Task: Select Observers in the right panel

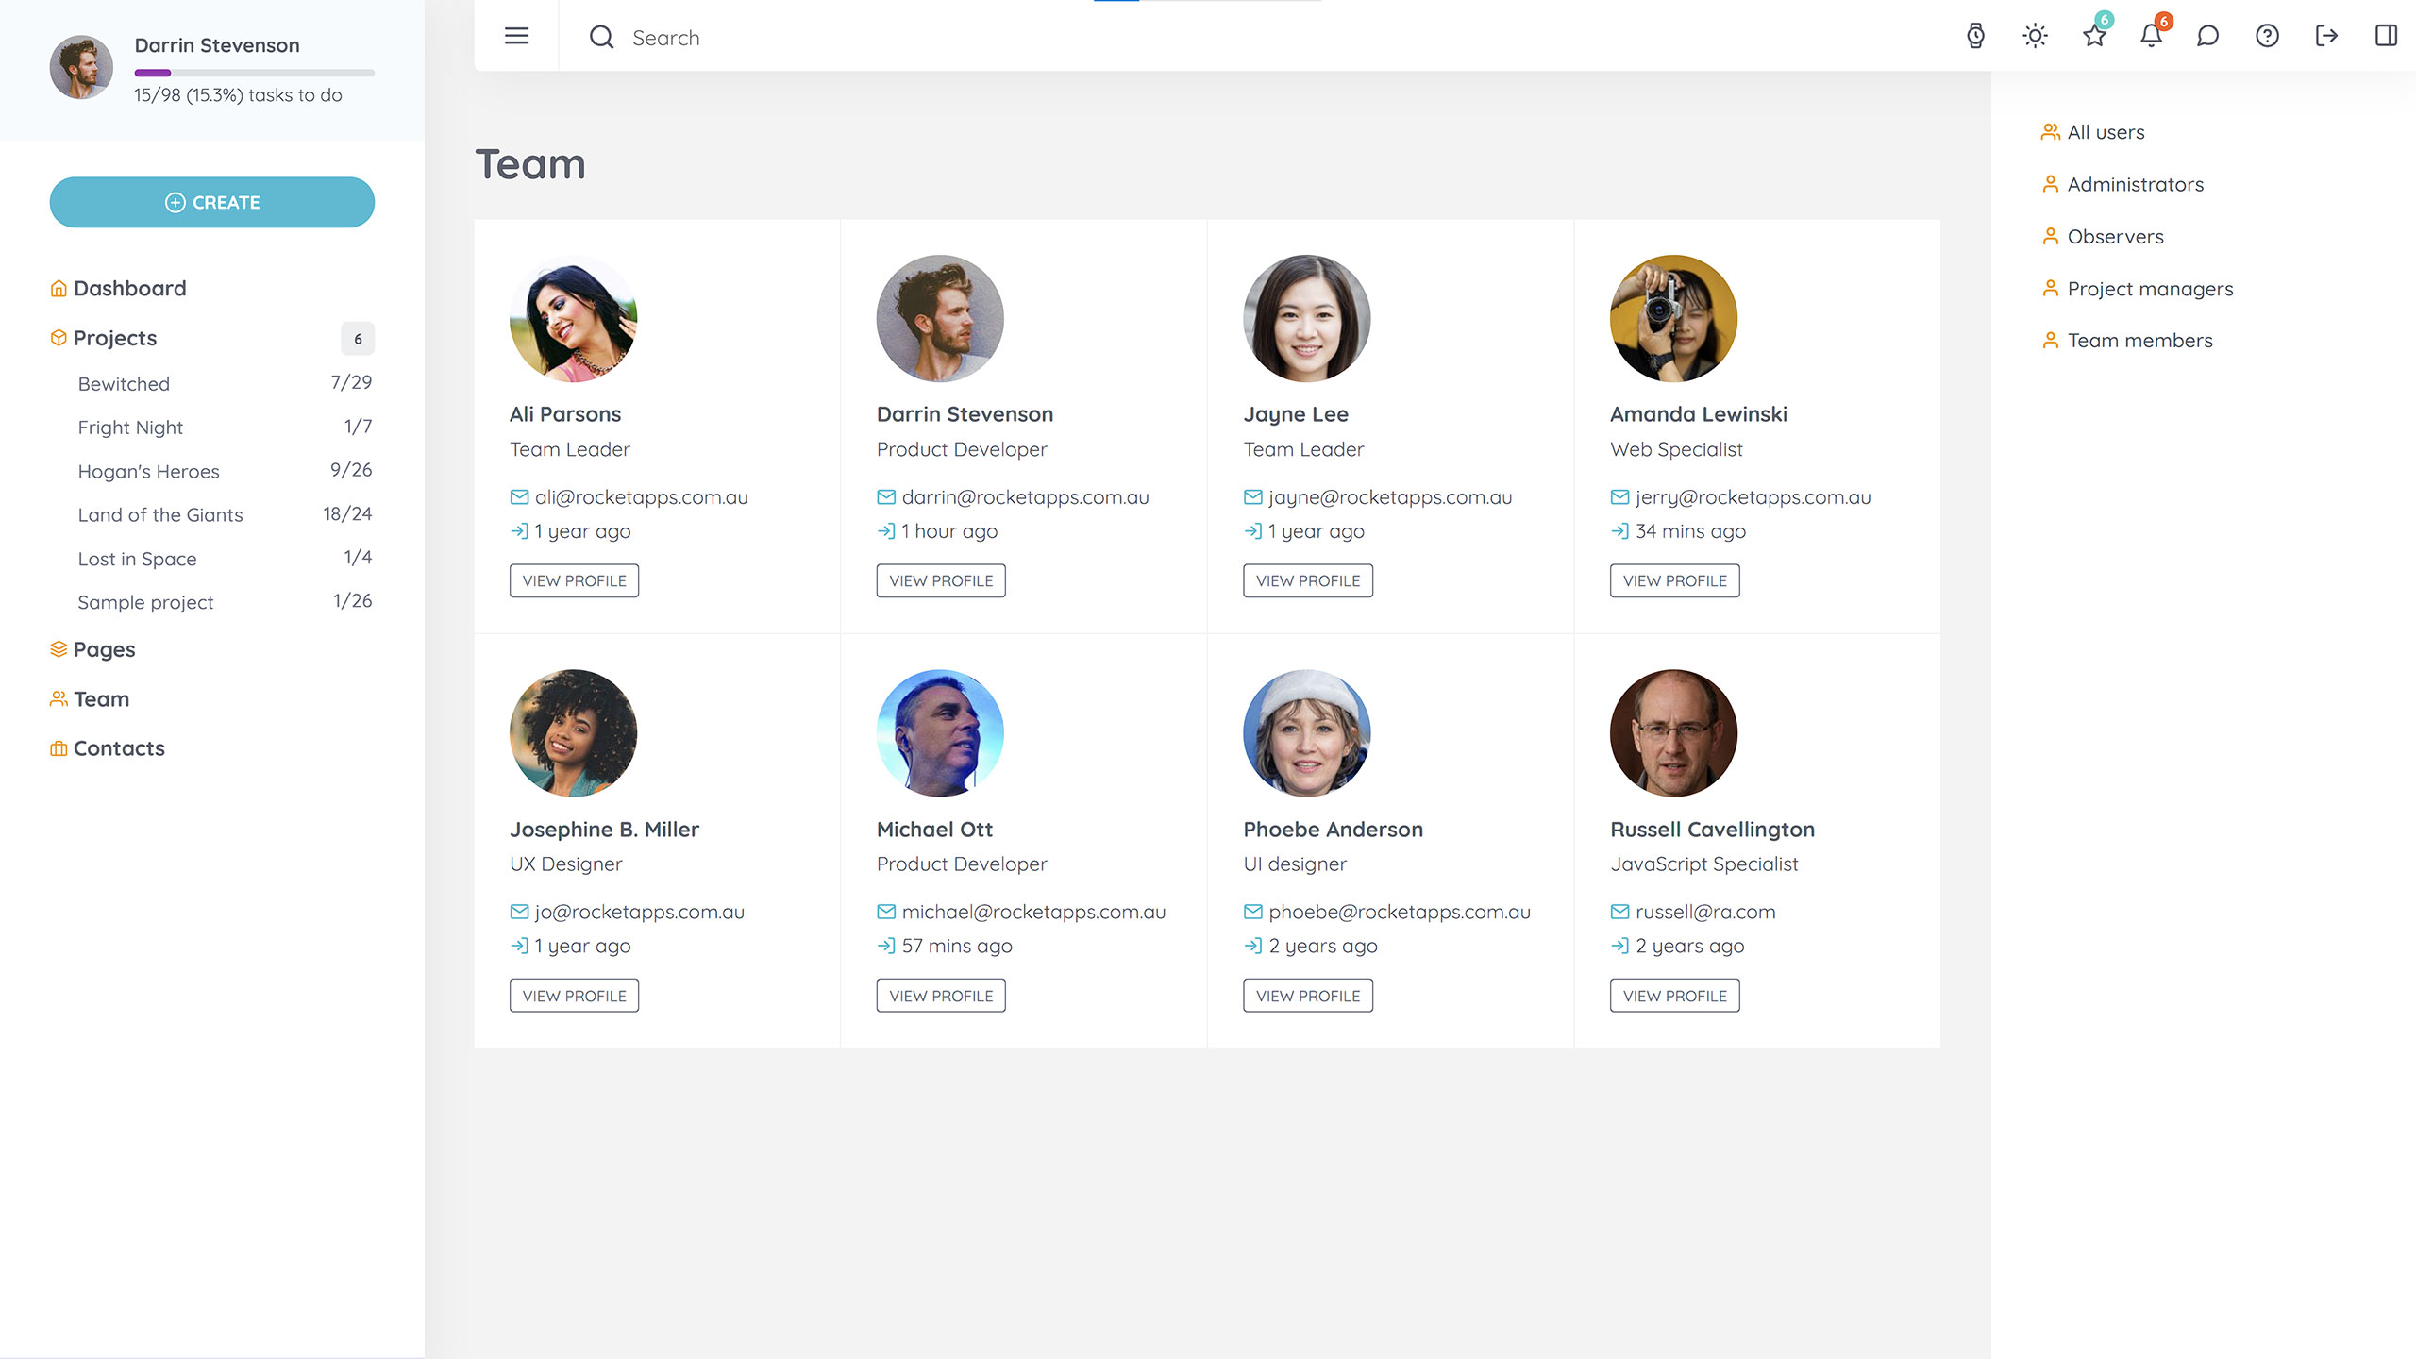Action: click(x=2115, y=236)
